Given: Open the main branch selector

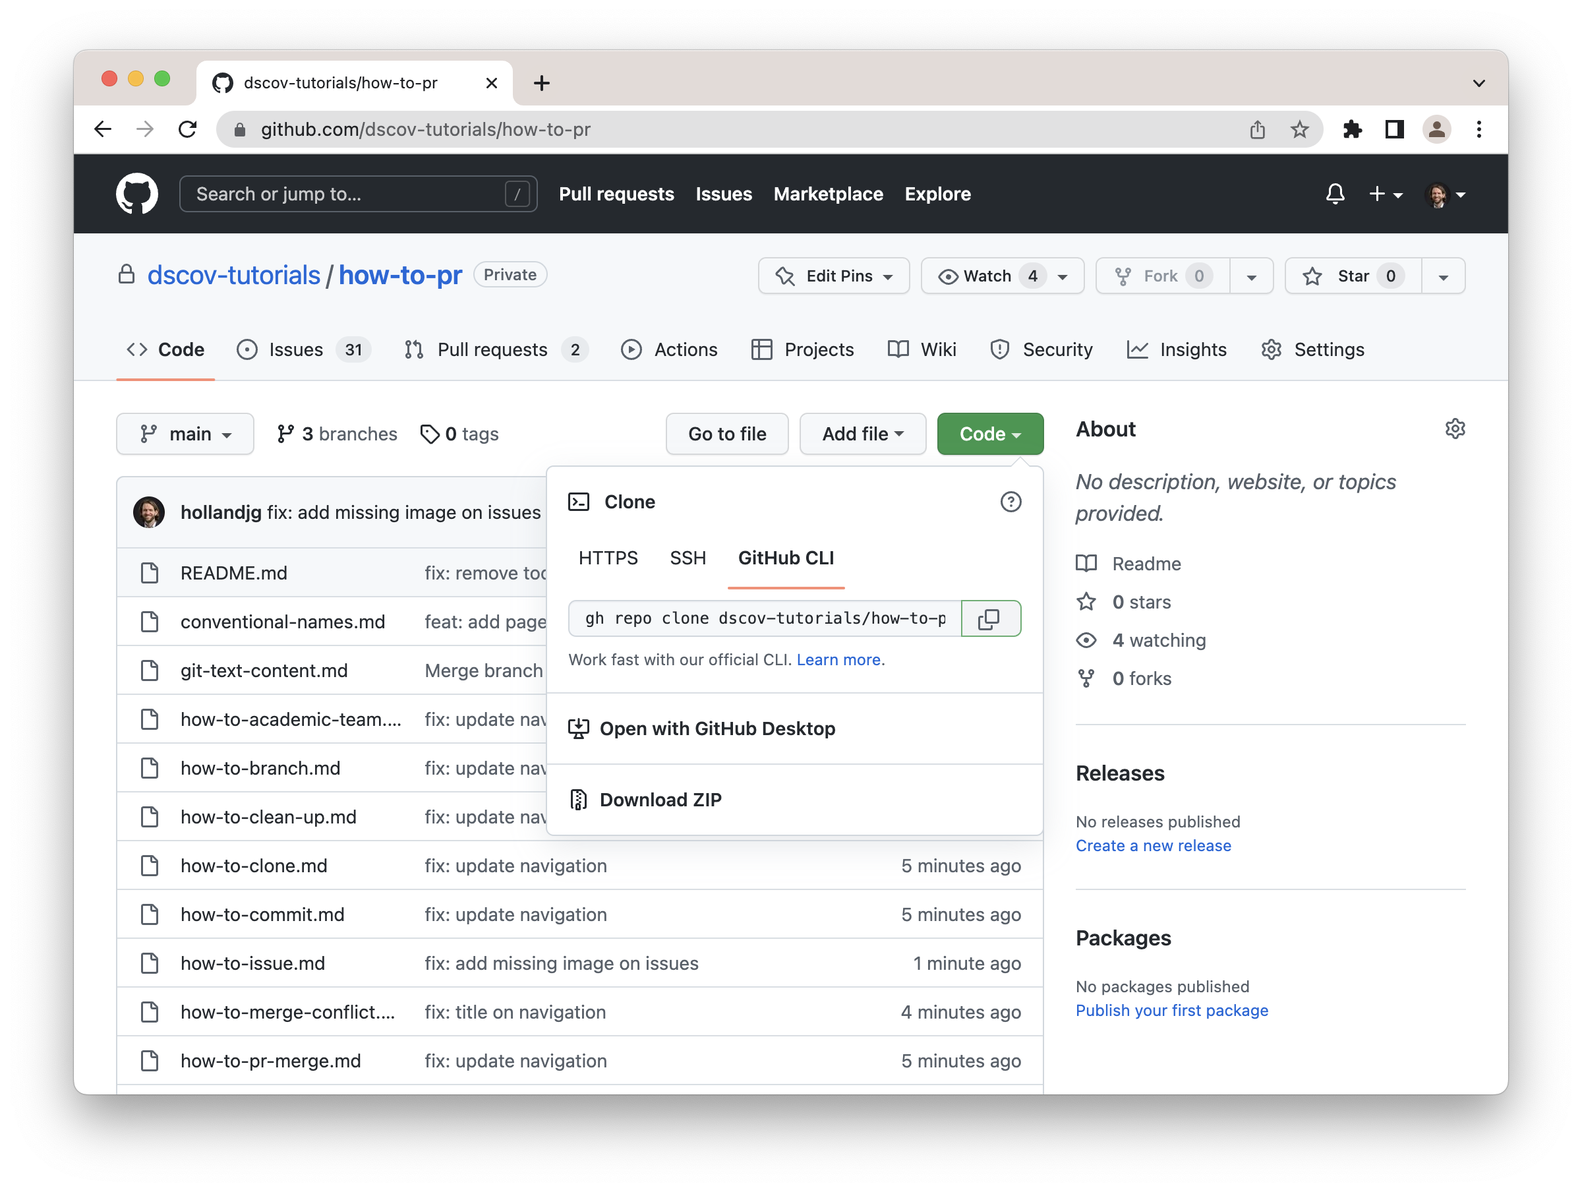Looking at the screenshot, I should [185, 434].
